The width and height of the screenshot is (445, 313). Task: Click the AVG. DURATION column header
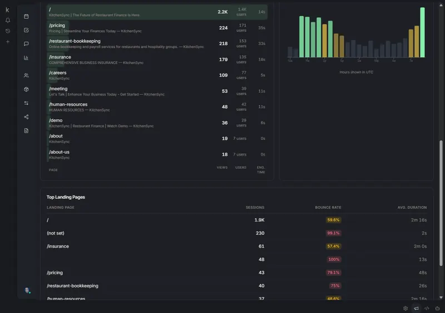click(412, 208)
